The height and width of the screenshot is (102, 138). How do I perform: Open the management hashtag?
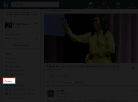(15, 66)
